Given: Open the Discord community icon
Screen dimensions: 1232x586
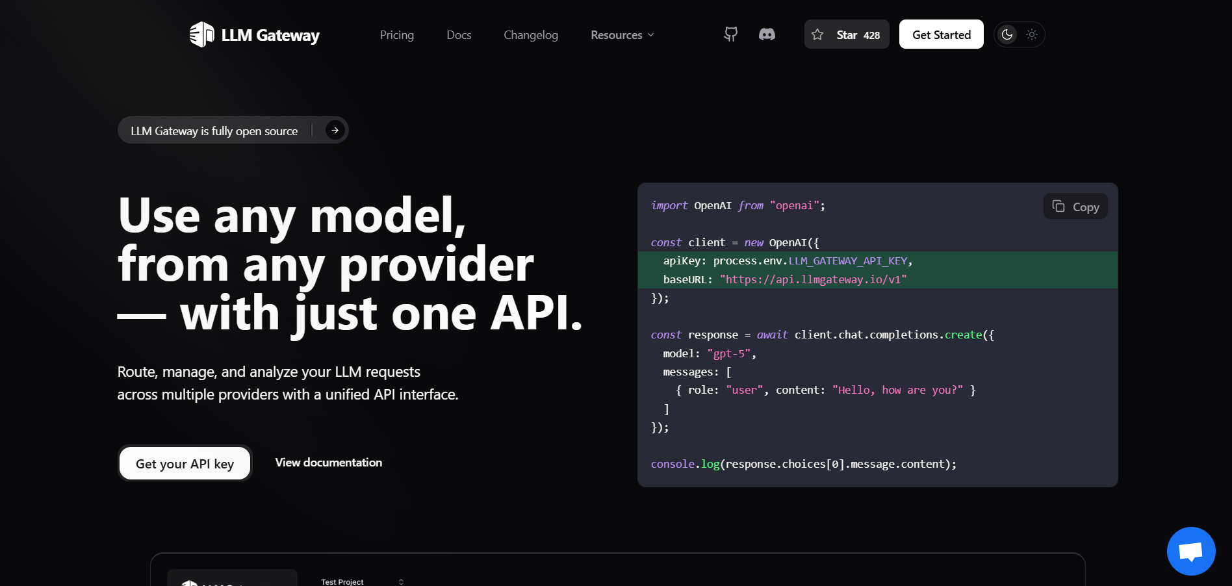Looking at the screenshot, I should (767, 34).
